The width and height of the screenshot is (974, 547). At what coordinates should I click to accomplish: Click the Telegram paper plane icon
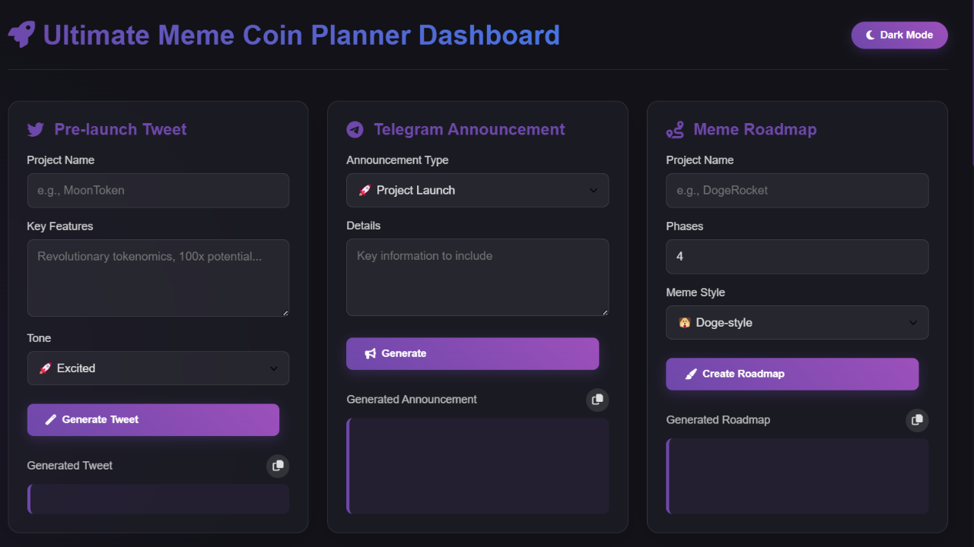pyautogui.click(x=355, y=129)
